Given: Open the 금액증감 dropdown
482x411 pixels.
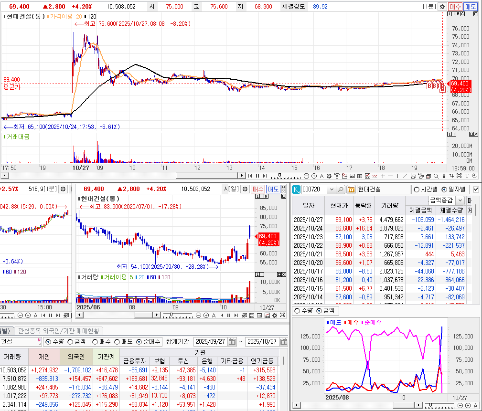Looking at the screenshot, I should click(460, 200).
